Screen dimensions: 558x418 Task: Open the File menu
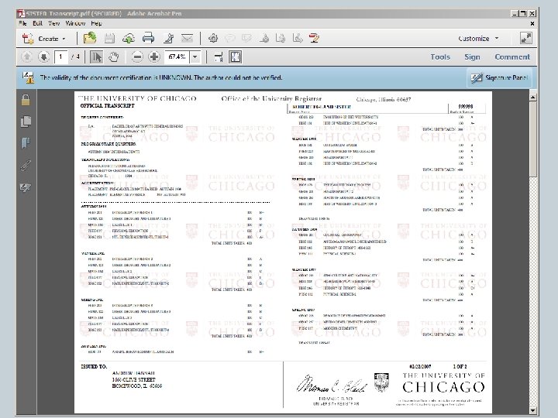coord(22,23)
